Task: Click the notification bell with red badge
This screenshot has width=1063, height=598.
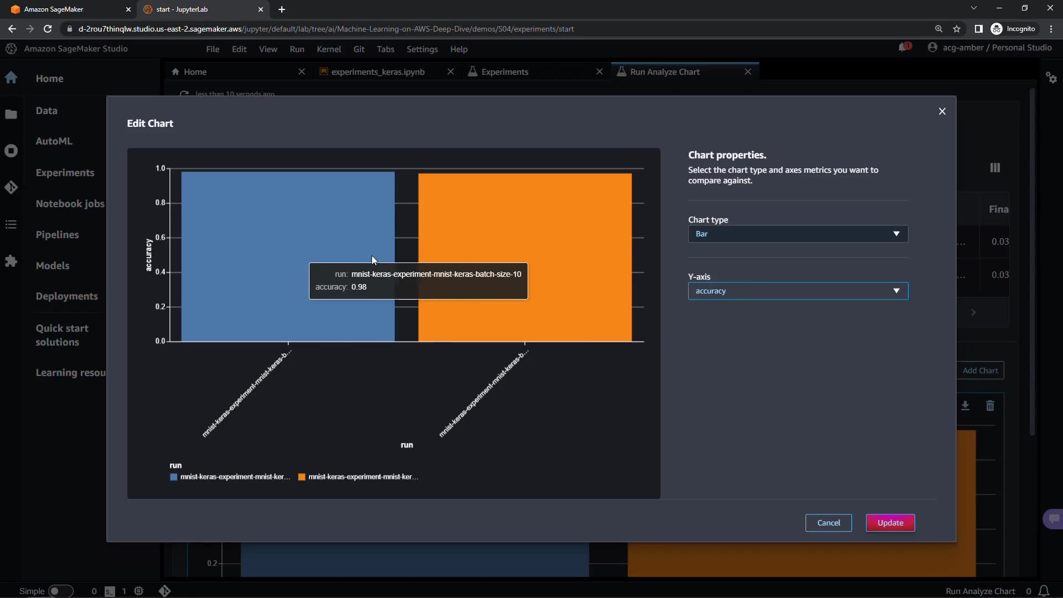Action: coord(904,48)
